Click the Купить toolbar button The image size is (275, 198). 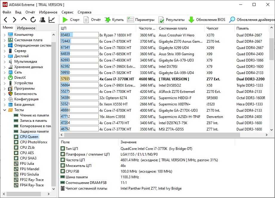[114, 20]
